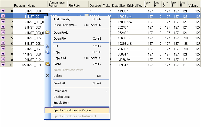Choose Insert Item (W) from the menu

click(65, 25)
